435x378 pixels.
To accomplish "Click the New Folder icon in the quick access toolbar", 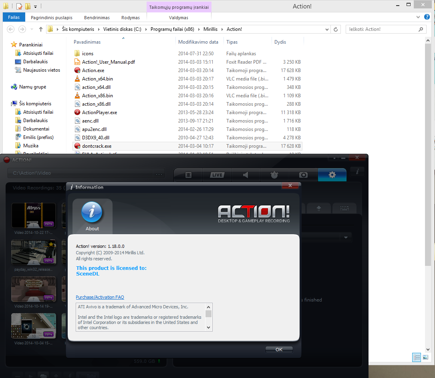I will coord(28,6).
